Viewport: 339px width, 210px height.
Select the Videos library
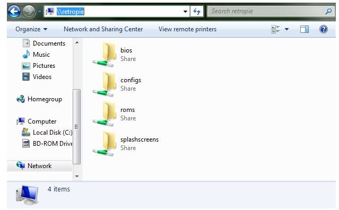42,77
